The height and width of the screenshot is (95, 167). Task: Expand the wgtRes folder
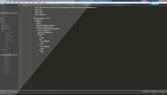click(x=1, y=50)
